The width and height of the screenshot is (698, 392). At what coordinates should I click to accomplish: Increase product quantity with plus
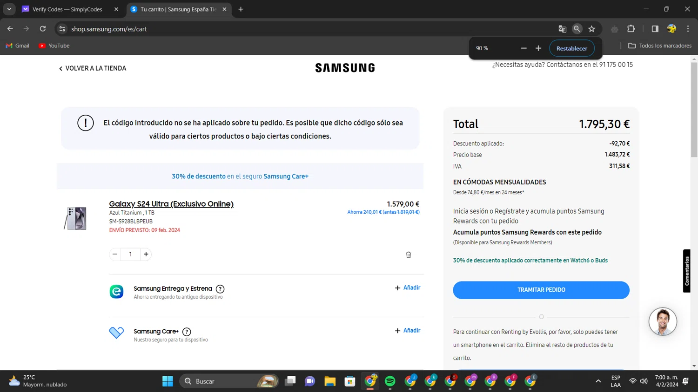[146, 254]
